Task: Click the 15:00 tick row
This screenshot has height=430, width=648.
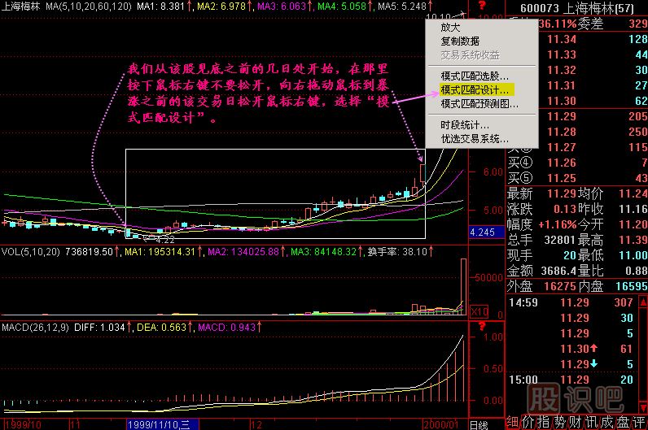Action: [x=571, y=380]
